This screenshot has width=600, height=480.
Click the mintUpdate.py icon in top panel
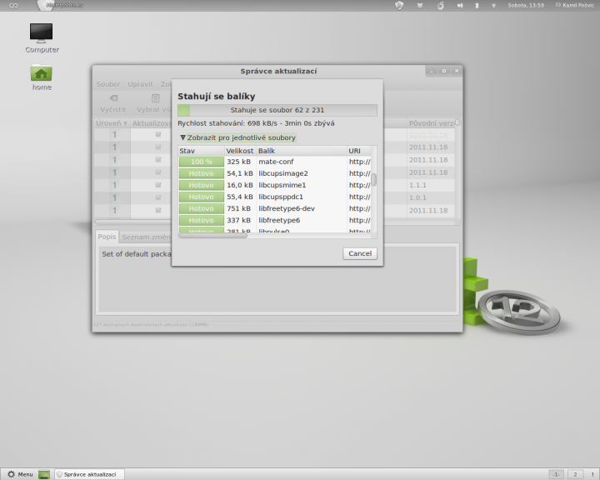click(61, 5)
